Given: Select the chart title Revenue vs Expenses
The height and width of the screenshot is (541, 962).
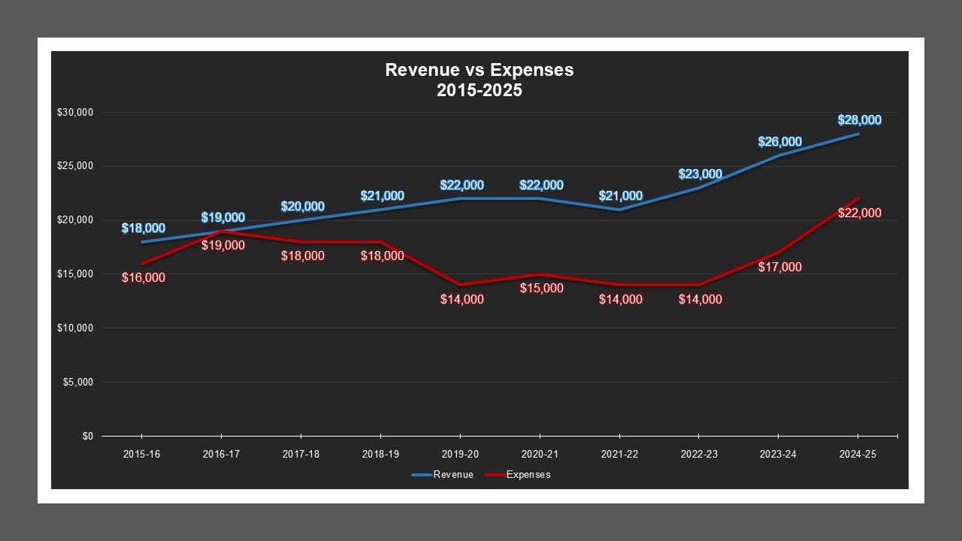Looking at the screenshot, I should pos(479,70).
